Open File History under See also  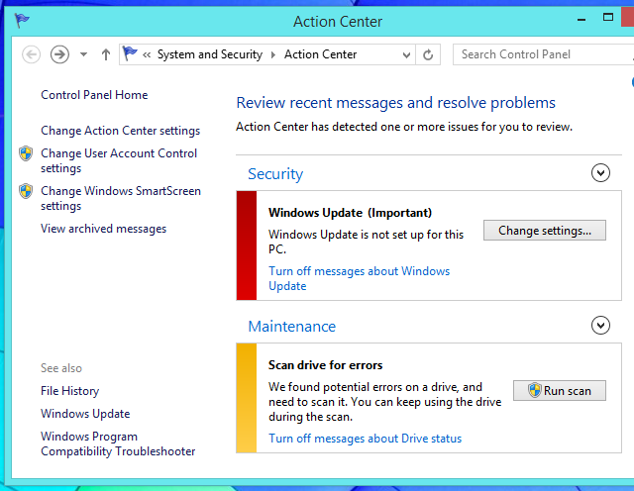click(70, 391)
